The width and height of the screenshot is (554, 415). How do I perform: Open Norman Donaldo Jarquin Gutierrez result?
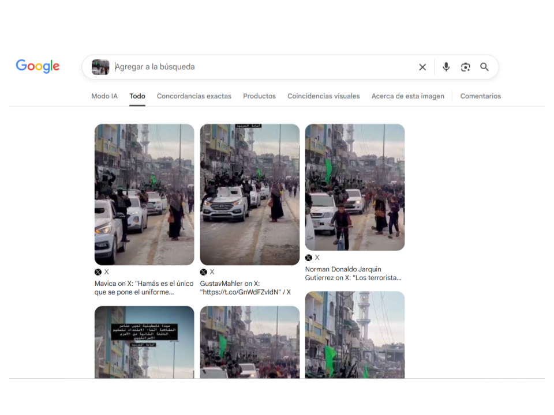[x=353, y=273]
